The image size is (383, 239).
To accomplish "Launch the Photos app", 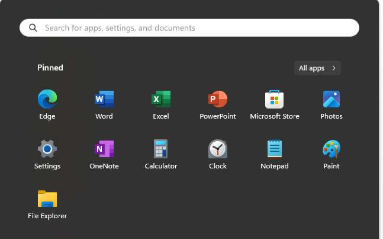I will [x=331, y=99].
